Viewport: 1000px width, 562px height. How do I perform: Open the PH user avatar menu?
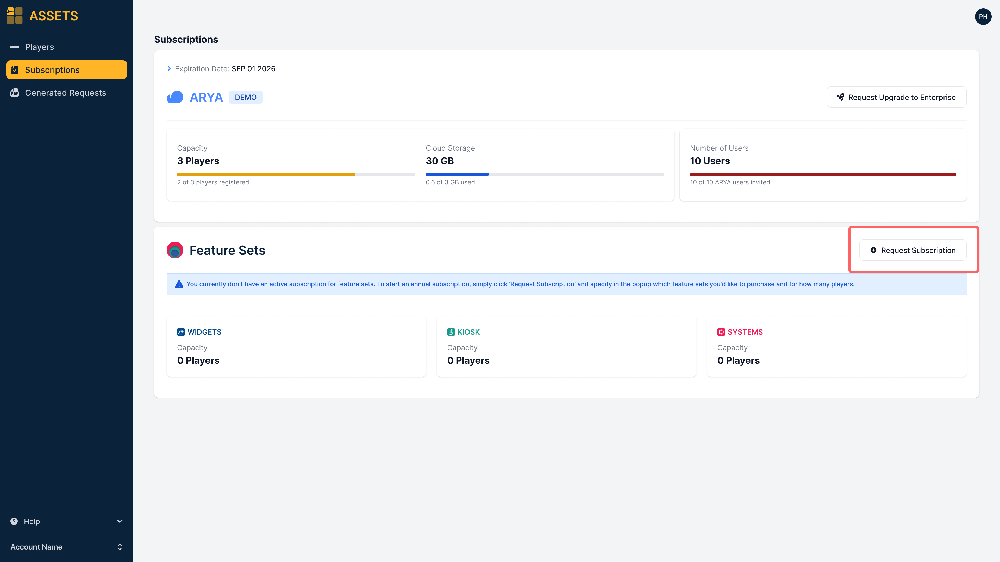983,17
